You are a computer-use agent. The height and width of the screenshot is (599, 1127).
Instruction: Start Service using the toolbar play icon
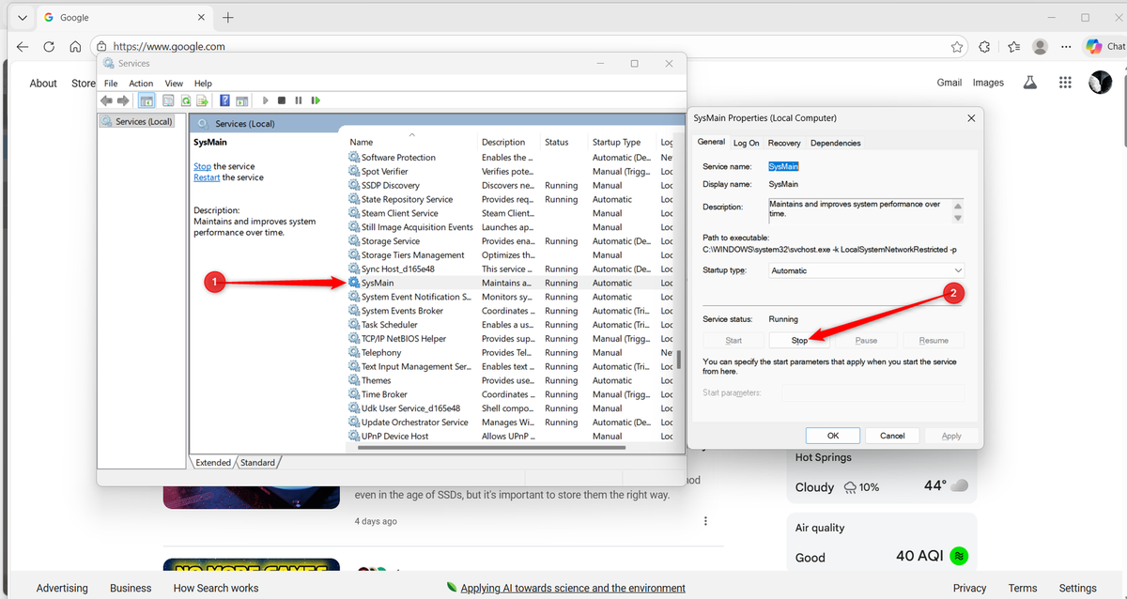[x=266, y=100]
